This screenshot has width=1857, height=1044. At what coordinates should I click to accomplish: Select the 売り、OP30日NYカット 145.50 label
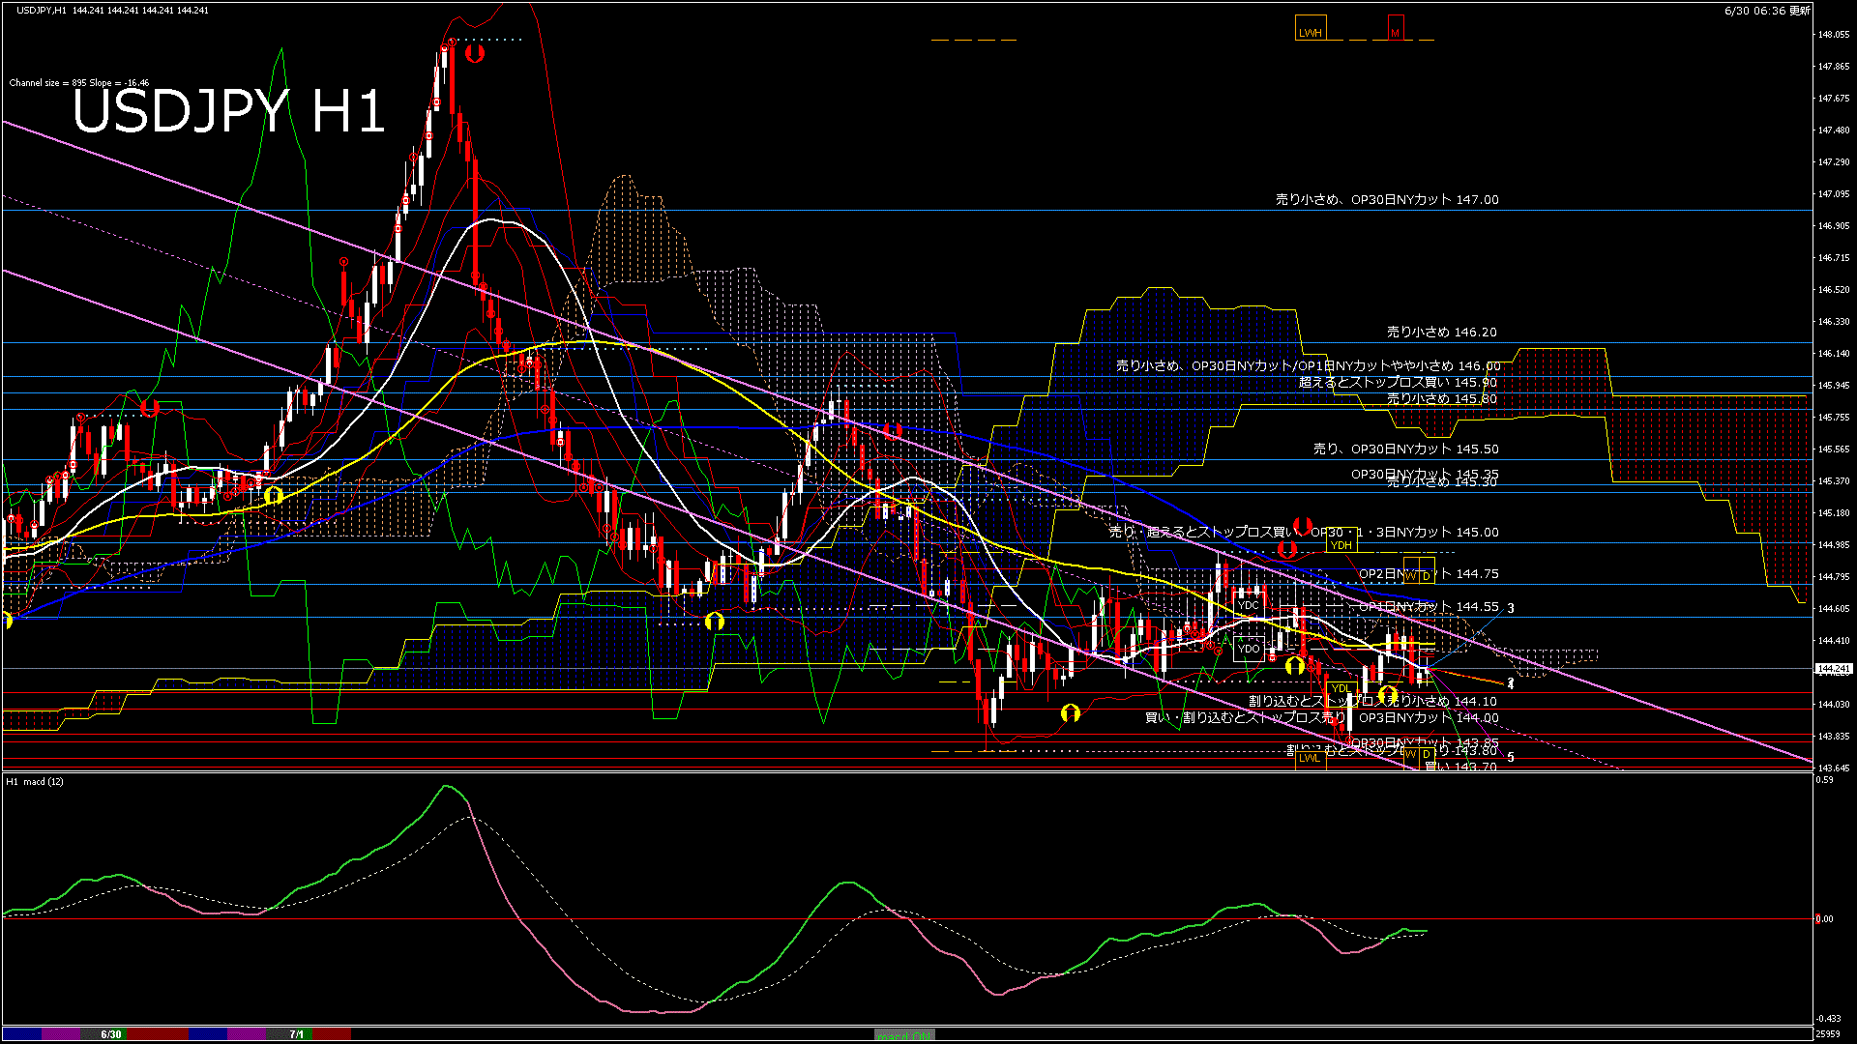1405,449
